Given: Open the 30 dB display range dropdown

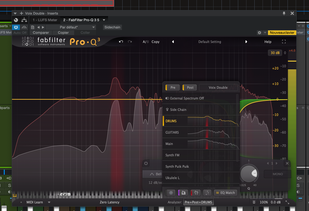Looking at the screenshot, I should (x=274, y=53).
